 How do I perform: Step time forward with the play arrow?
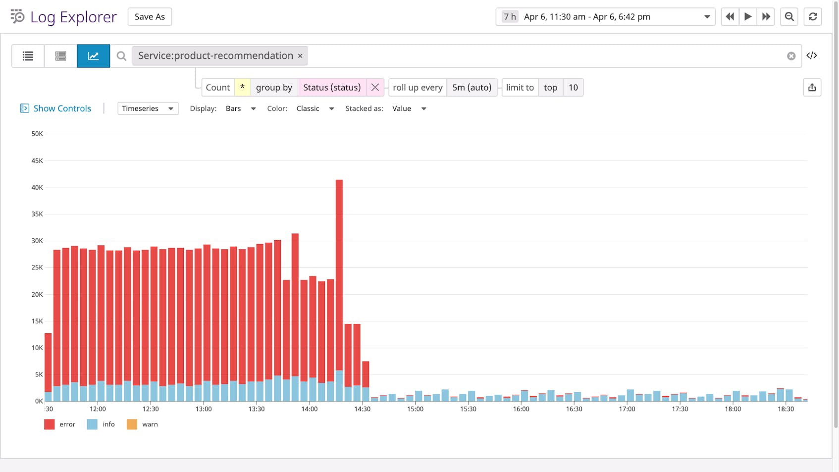(748, 16)
